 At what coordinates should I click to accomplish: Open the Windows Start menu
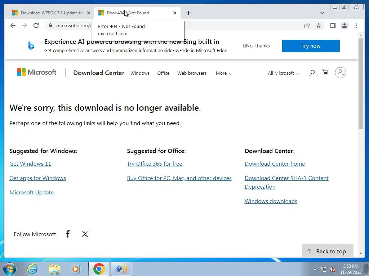pos(10,269)
